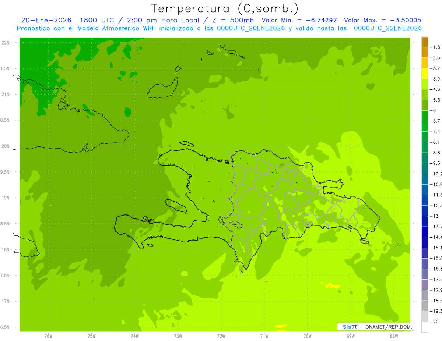Click the '74W' longitude label
This screenshot has height=341, width=442.
coord(135,336)
